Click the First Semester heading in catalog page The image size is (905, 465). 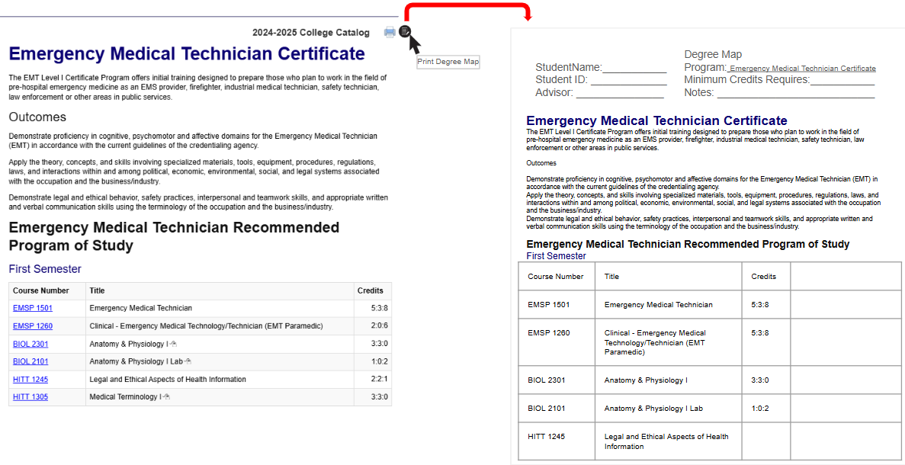click(x=45, y=269)
